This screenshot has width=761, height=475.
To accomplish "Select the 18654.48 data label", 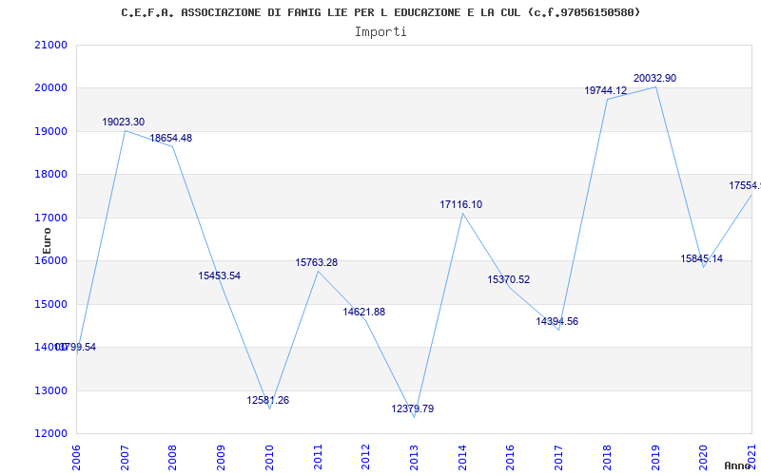I will [x=171, y=138].
